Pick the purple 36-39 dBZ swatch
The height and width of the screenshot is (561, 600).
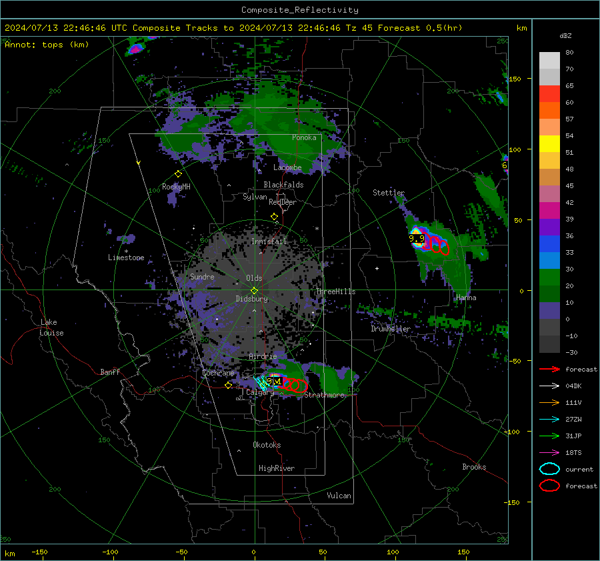549,227
